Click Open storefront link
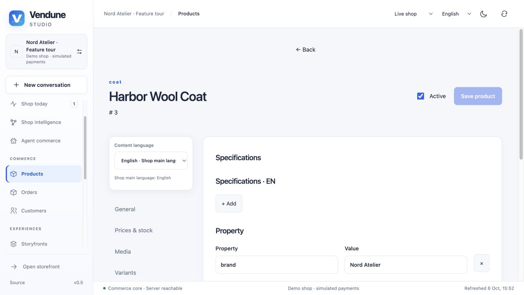This screenshot has height=295, width=524. tap(46, 267)
